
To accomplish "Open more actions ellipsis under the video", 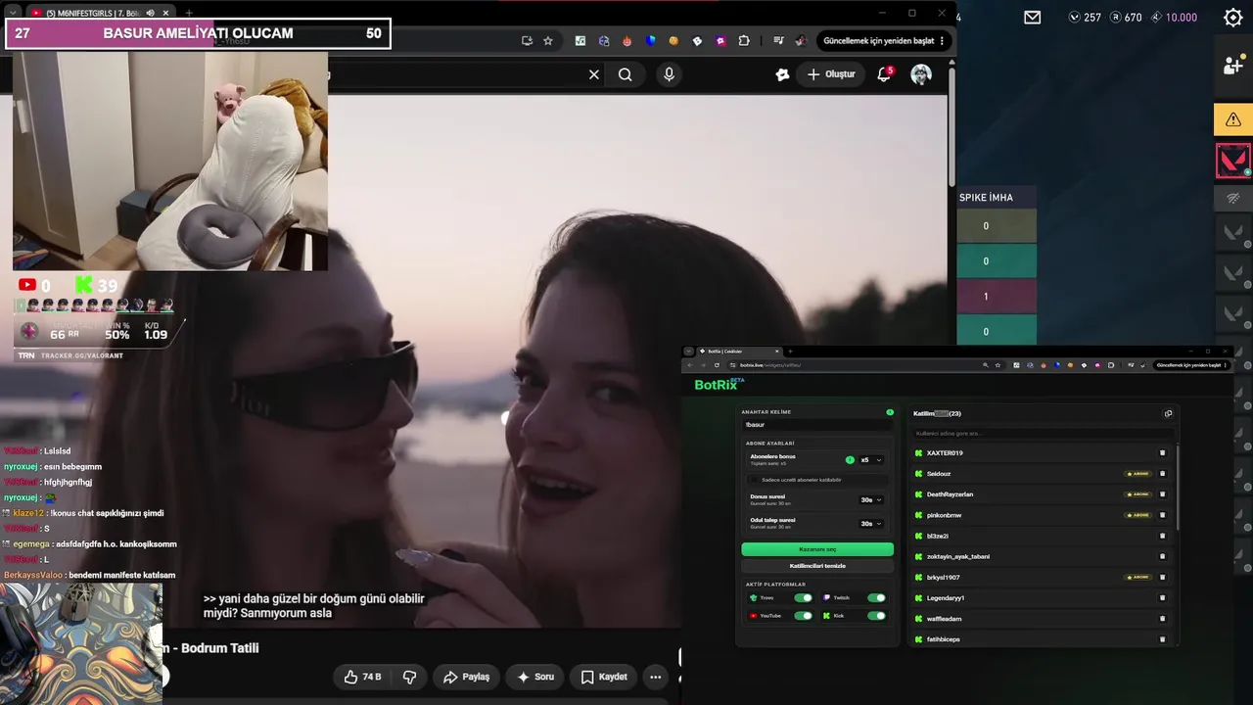I will tap(656, 677).
